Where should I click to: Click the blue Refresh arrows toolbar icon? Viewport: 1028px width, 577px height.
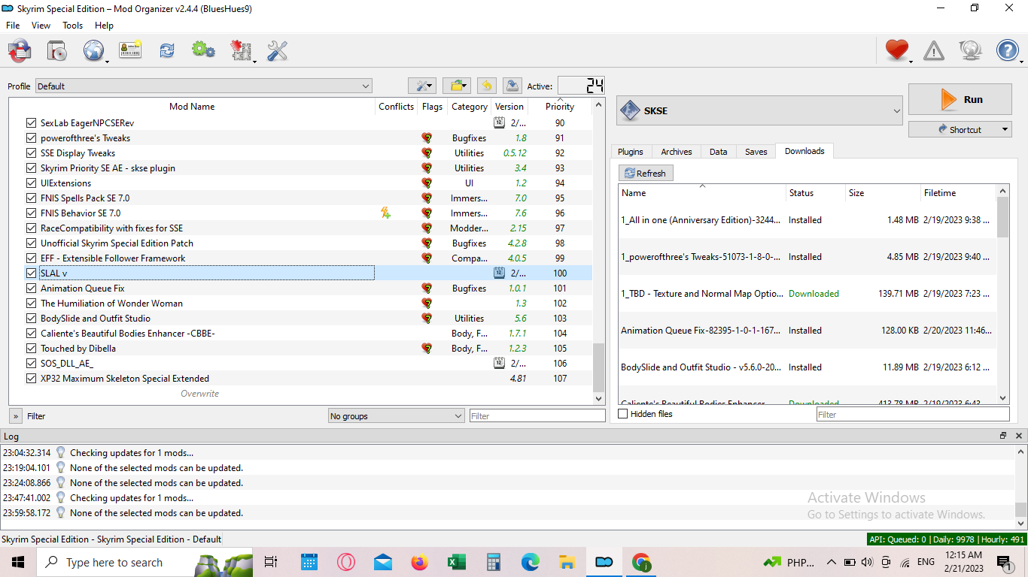point(166,50)
